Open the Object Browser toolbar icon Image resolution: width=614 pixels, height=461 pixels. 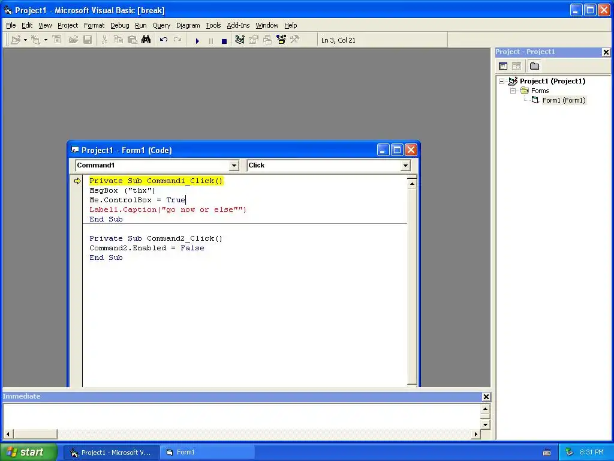tap(281, 40)
